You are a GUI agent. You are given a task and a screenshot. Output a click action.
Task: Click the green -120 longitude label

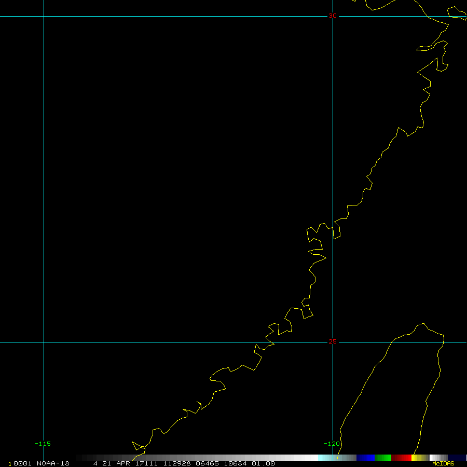click(x=331, y=444)
